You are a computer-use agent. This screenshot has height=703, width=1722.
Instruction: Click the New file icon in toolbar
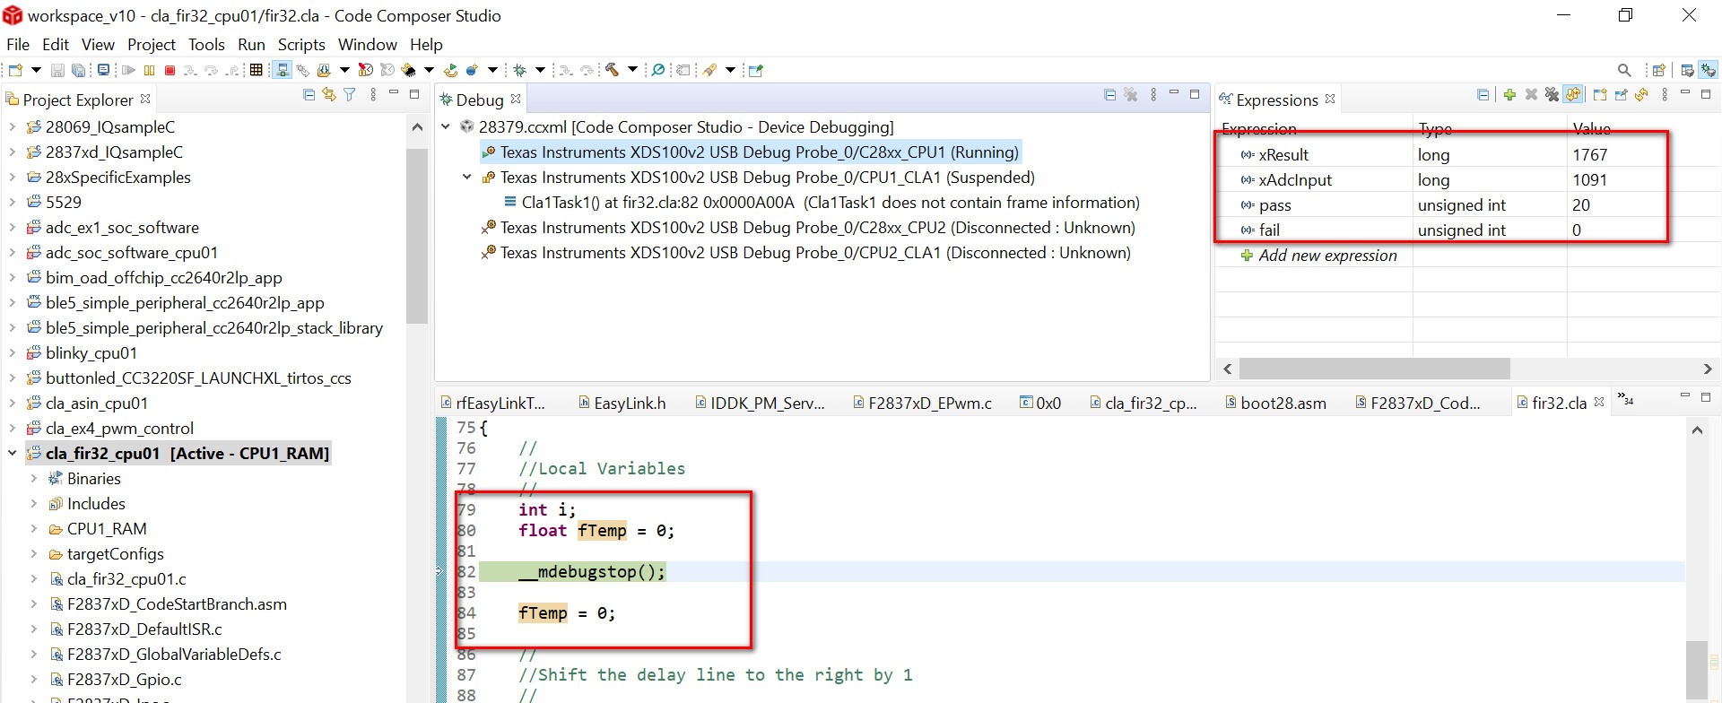[x=15, y=70]
